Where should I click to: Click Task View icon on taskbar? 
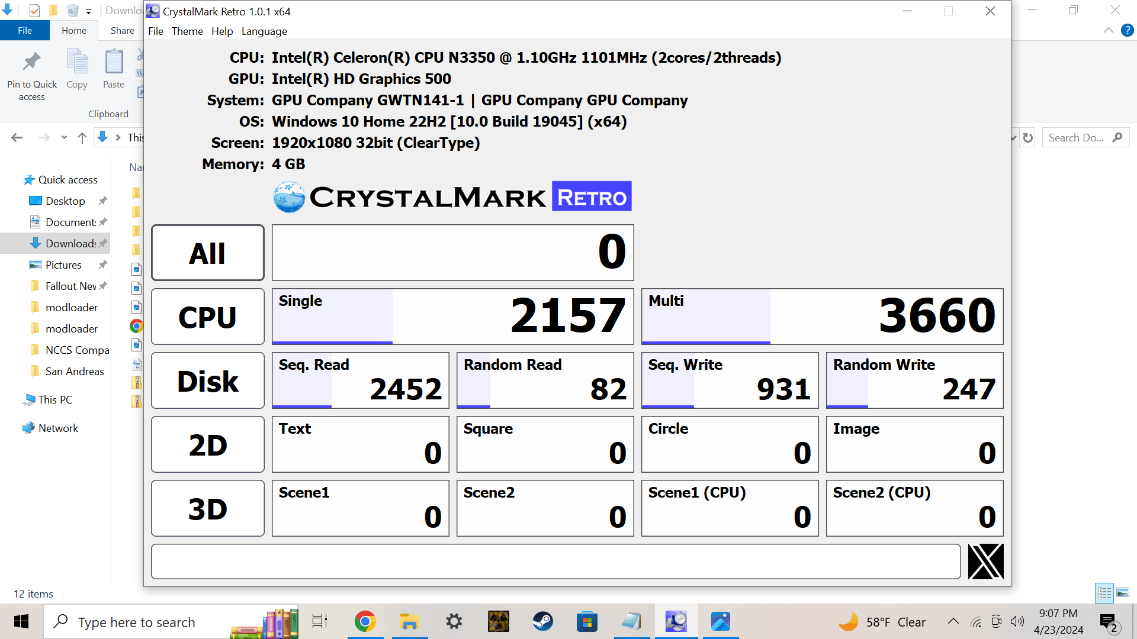[x=320, y=622]
